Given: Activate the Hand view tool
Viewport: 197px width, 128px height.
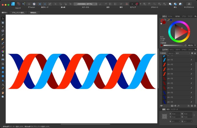Looking at the screenshot, I should tap(3, 93).
